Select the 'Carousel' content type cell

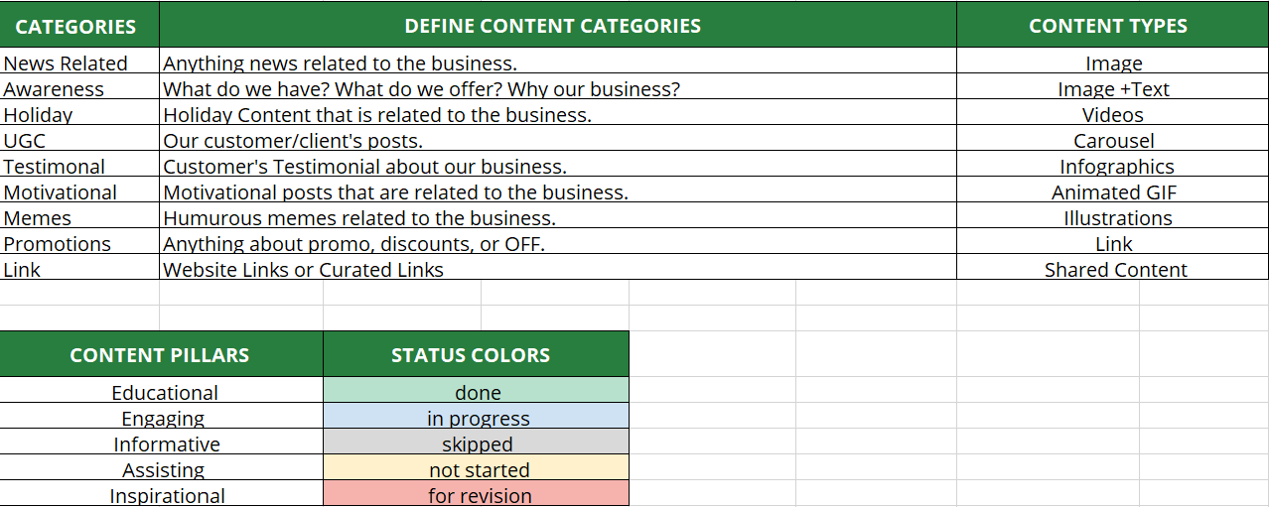(x=1113, y=140)
